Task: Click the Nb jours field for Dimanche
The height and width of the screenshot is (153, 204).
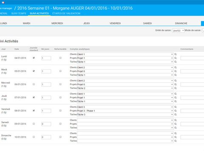Action: pos(46,137)
